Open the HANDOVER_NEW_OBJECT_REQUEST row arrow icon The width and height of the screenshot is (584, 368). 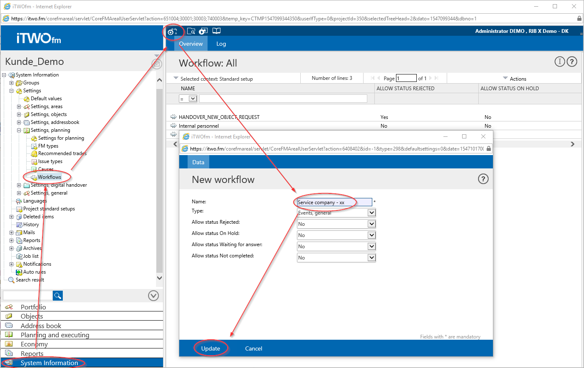click(x=173, y=117)
